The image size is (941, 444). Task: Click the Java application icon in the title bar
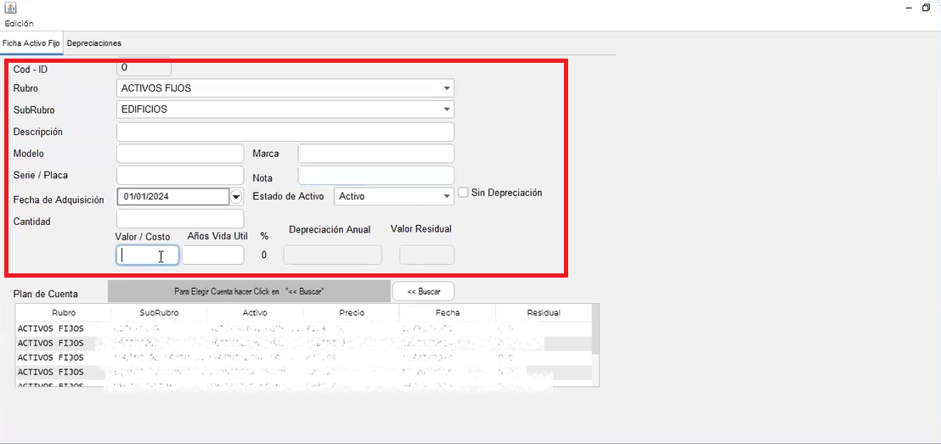[10, 8]
